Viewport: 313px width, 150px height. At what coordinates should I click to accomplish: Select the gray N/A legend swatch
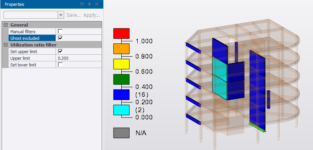tap(121, 133)
